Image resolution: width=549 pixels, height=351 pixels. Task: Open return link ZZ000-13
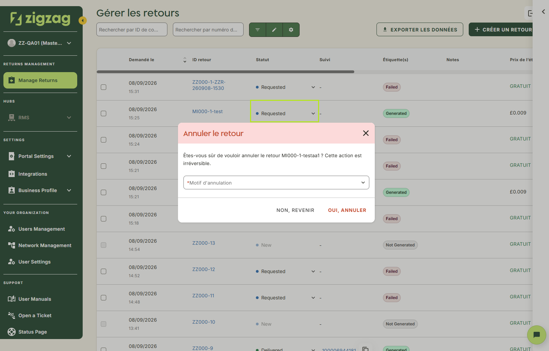click(204, 243)
